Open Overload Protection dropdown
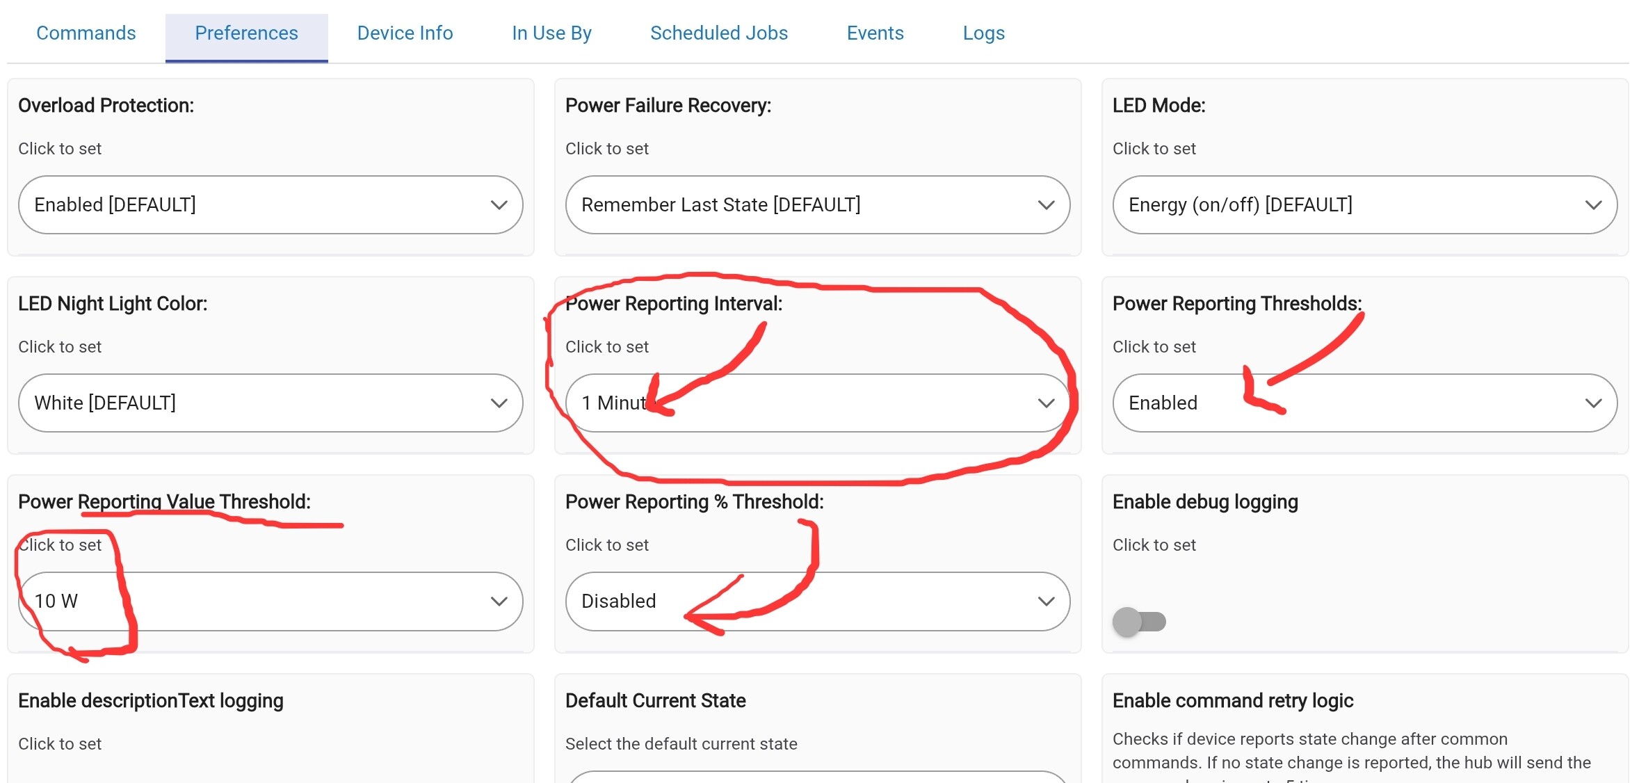 270,204
